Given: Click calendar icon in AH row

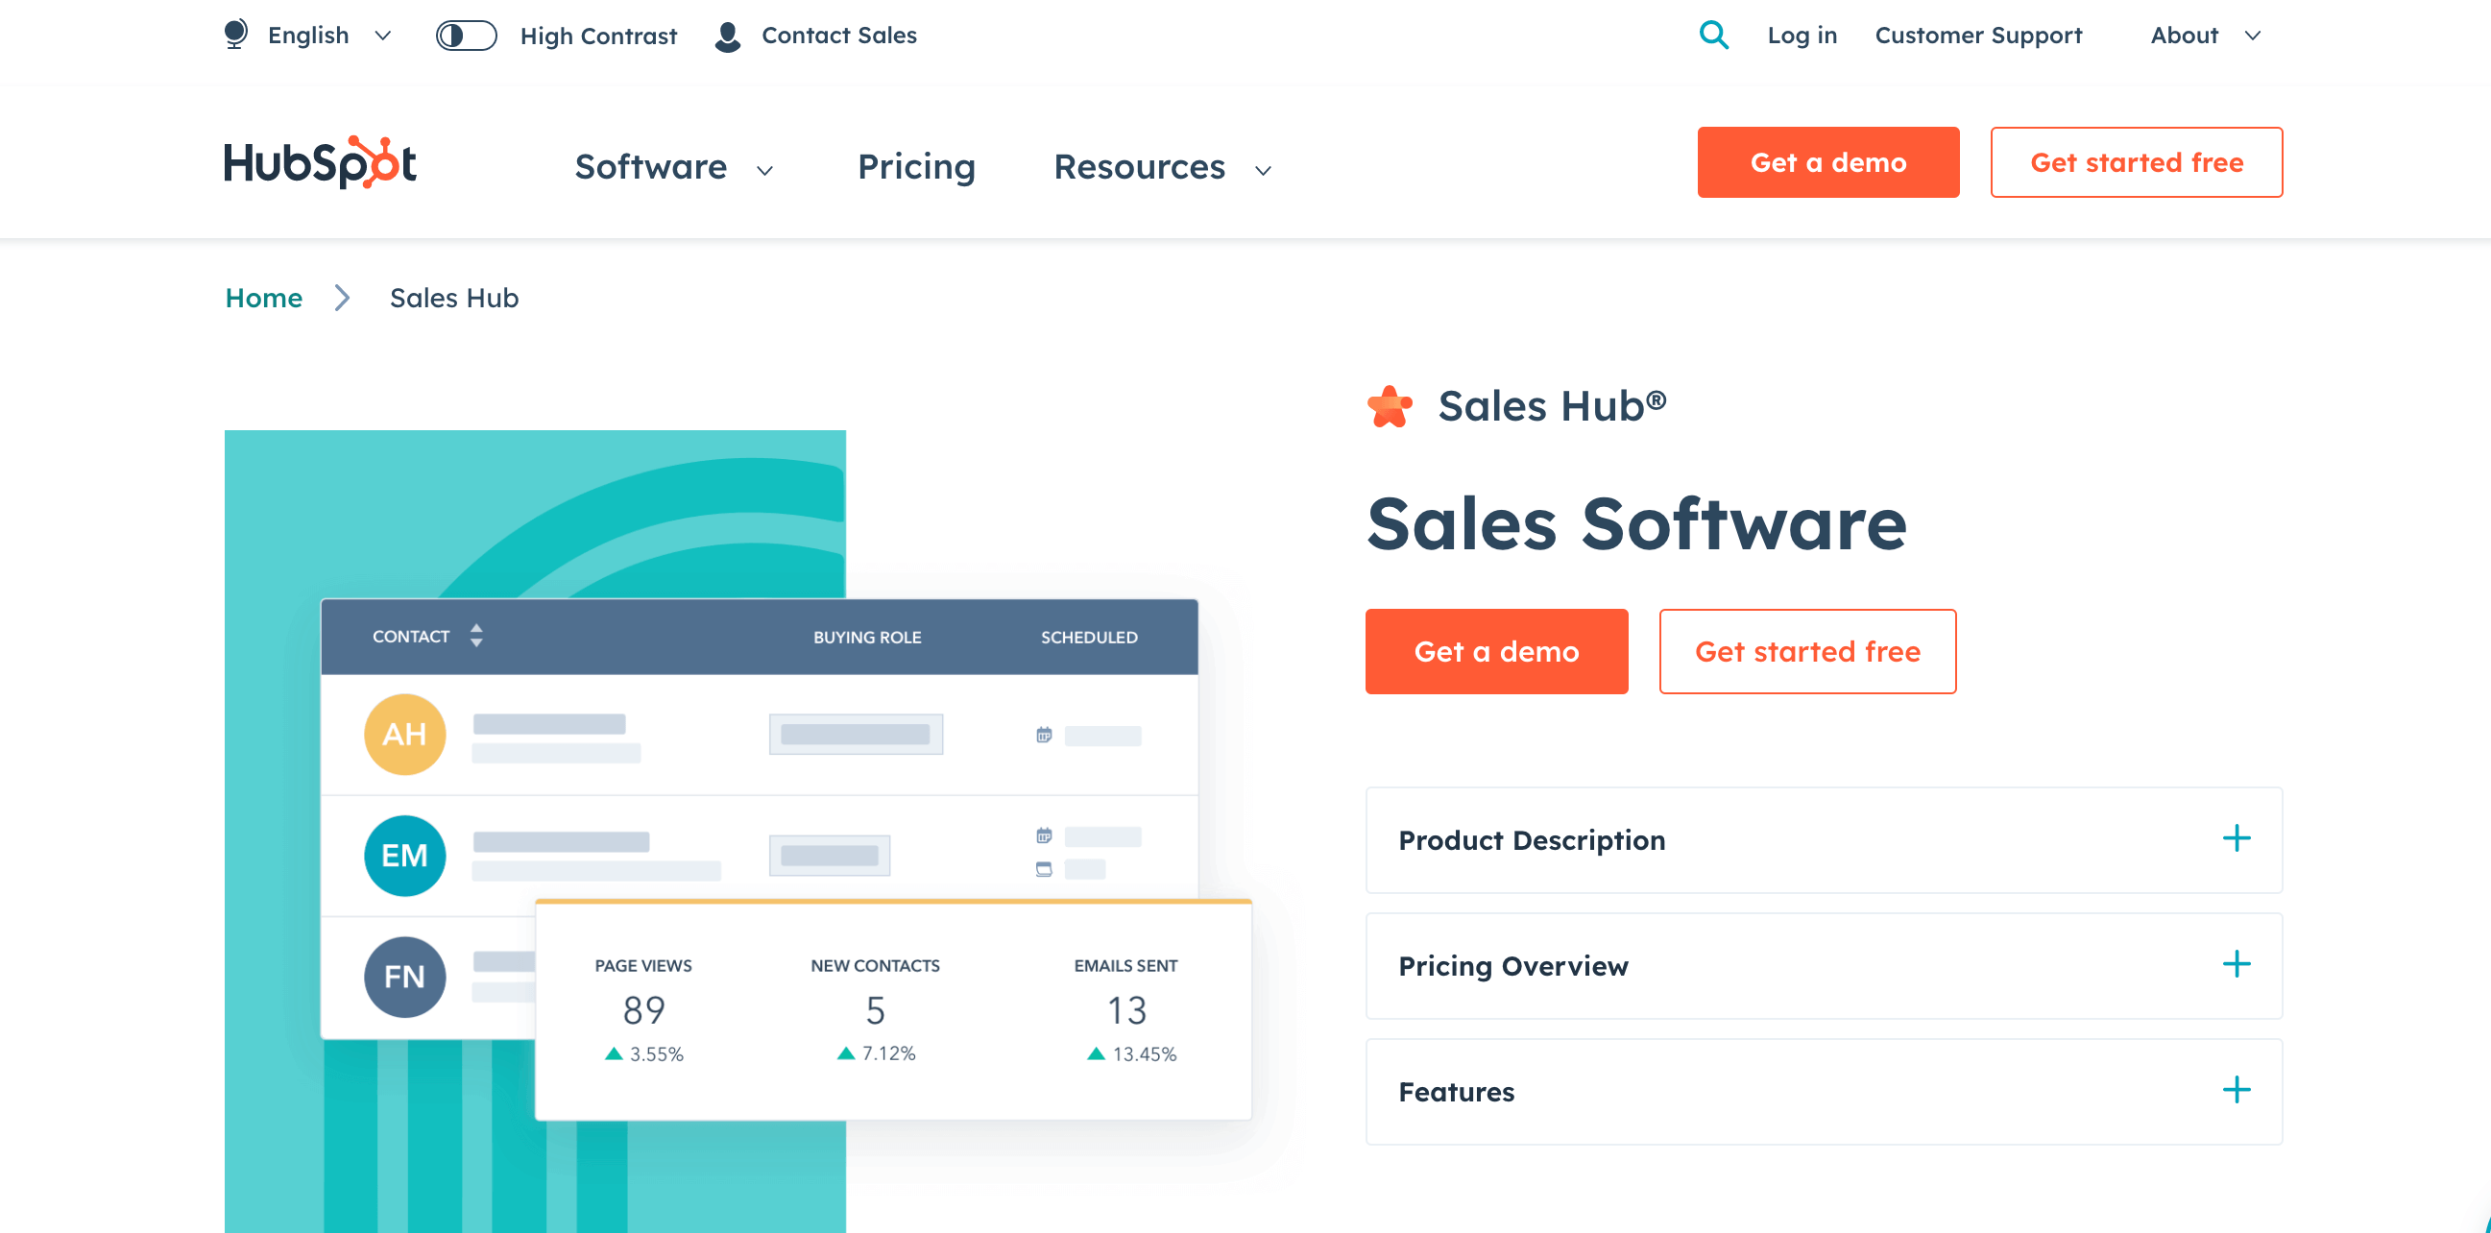Looking at the screenshot, I should 1044,735.
